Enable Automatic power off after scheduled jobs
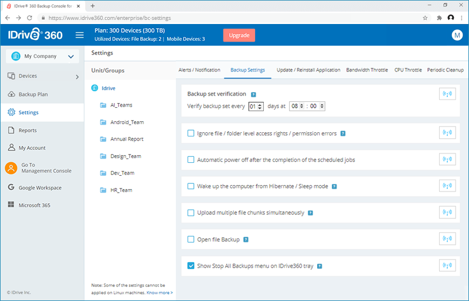Image resolution: width=469 pixels, height=301 pixels. tap(191, 159)
